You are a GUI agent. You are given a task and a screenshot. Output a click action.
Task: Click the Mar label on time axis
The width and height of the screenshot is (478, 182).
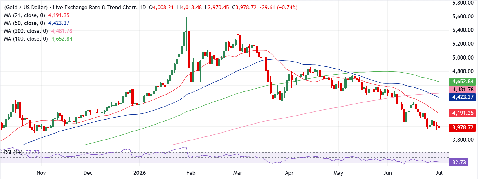pos(238,173)
